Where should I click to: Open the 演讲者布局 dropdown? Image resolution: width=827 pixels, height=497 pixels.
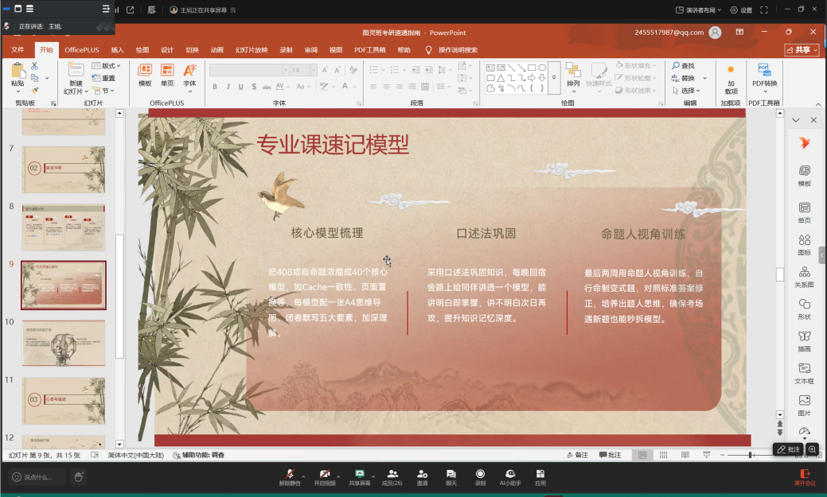pos(699,10)
